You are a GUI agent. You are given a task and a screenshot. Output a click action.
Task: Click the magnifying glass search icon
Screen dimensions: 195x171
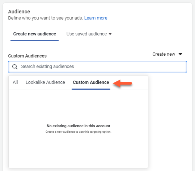click(15, 67)
